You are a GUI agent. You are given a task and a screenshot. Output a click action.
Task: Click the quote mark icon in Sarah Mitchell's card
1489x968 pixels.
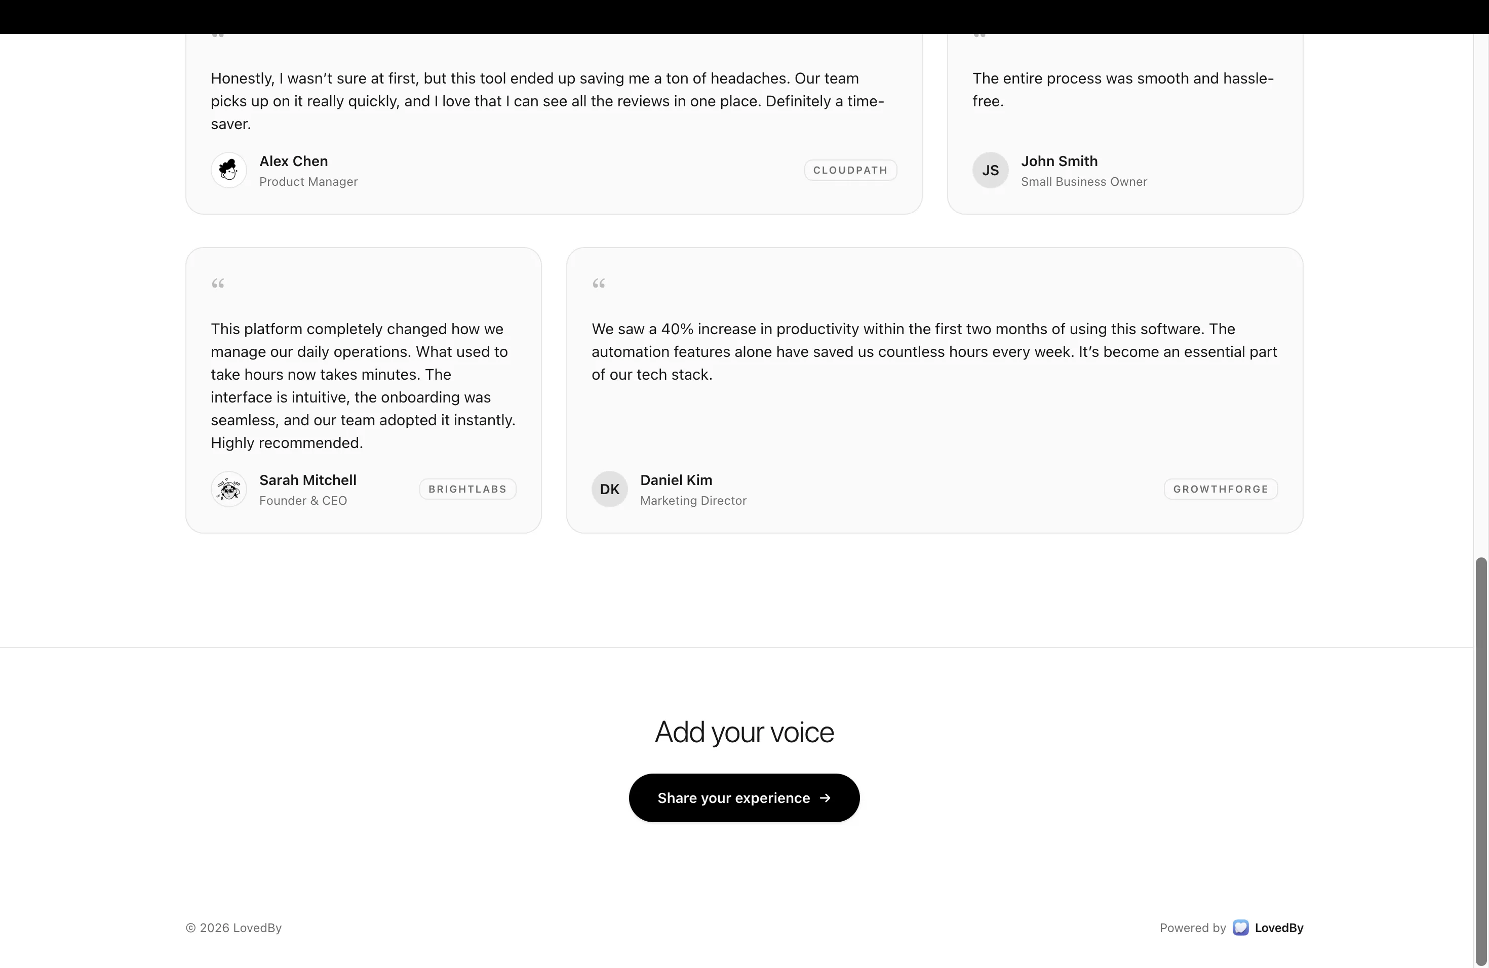point(218,284)
